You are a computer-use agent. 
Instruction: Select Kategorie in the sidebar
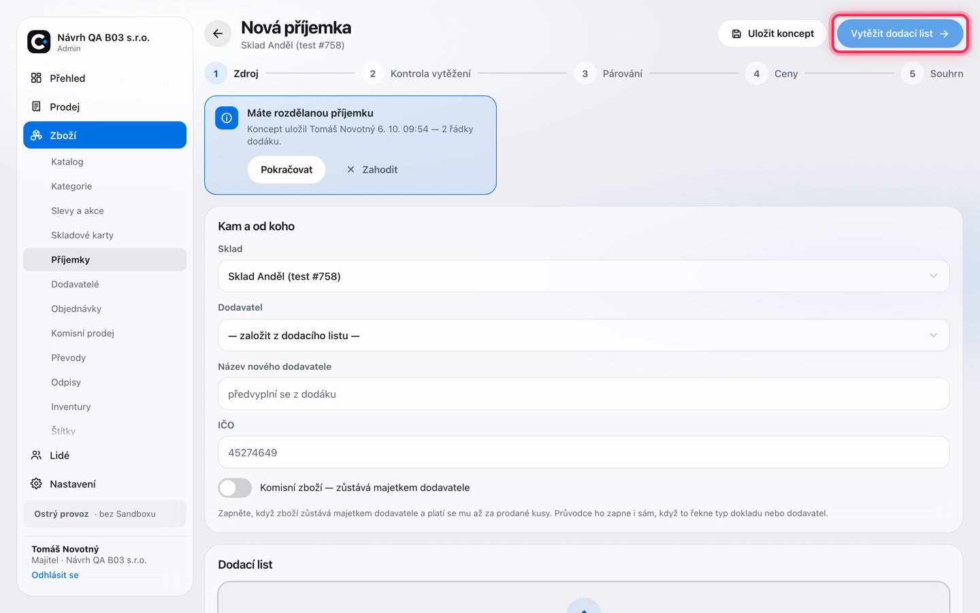pos(105,186)
